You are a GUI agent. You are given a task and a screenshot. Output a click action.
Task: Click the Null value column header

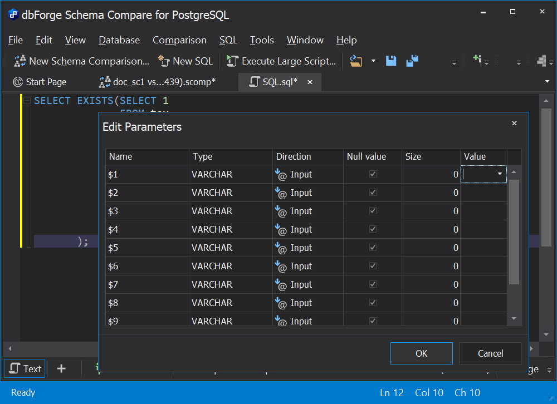[x=372, y=156]
